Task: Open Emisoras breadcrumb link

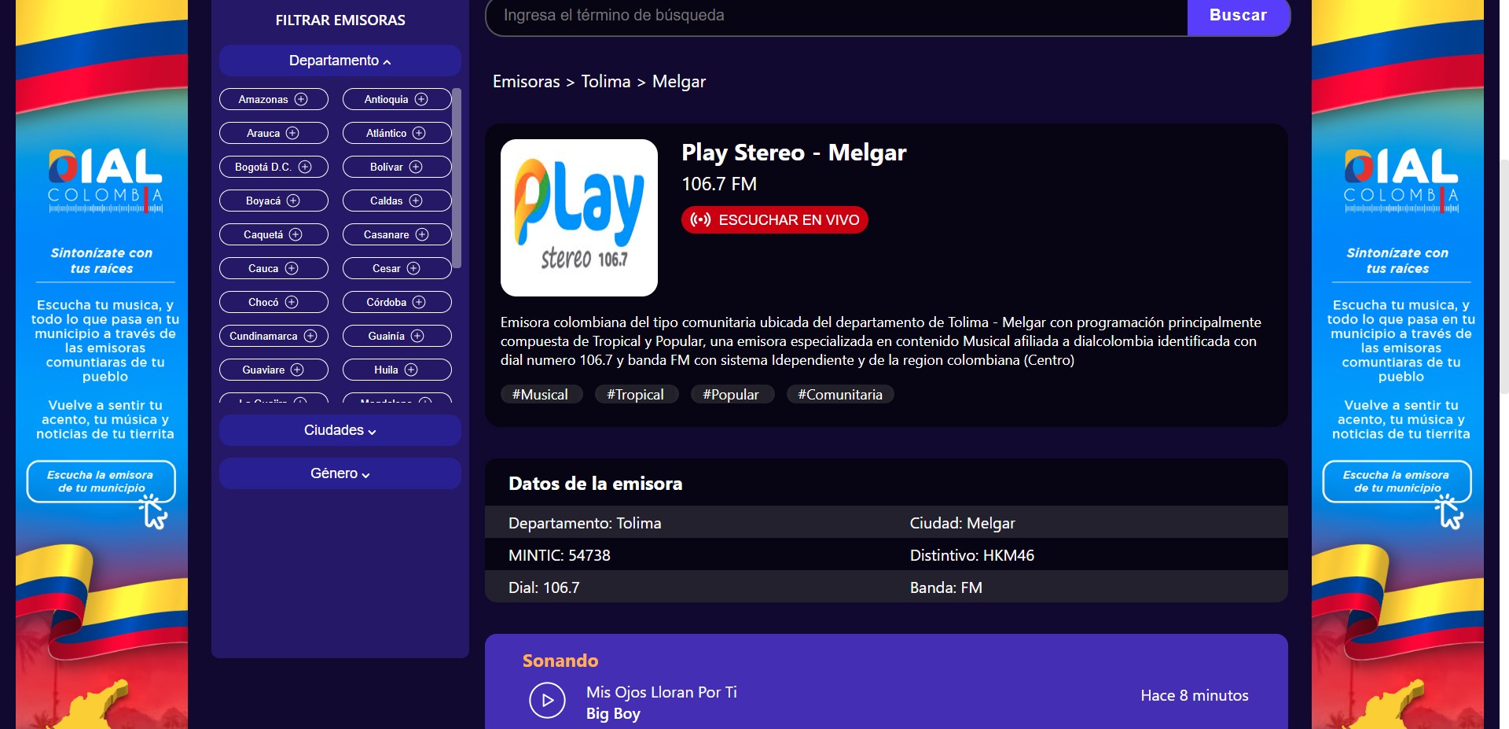Action: point(526,82)
